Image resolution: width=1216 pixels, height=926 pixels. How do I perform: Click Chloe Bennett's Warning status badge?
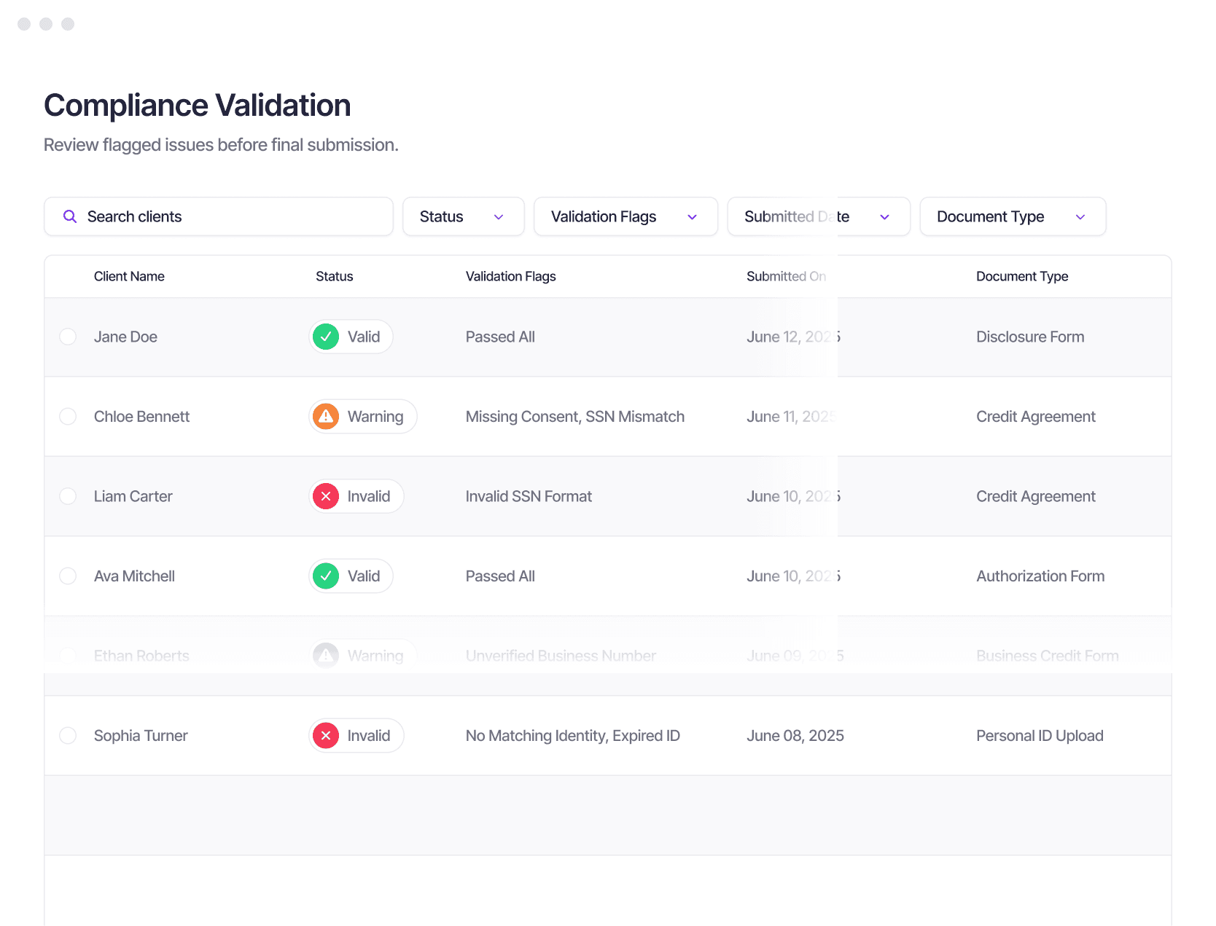click(363, 417)
